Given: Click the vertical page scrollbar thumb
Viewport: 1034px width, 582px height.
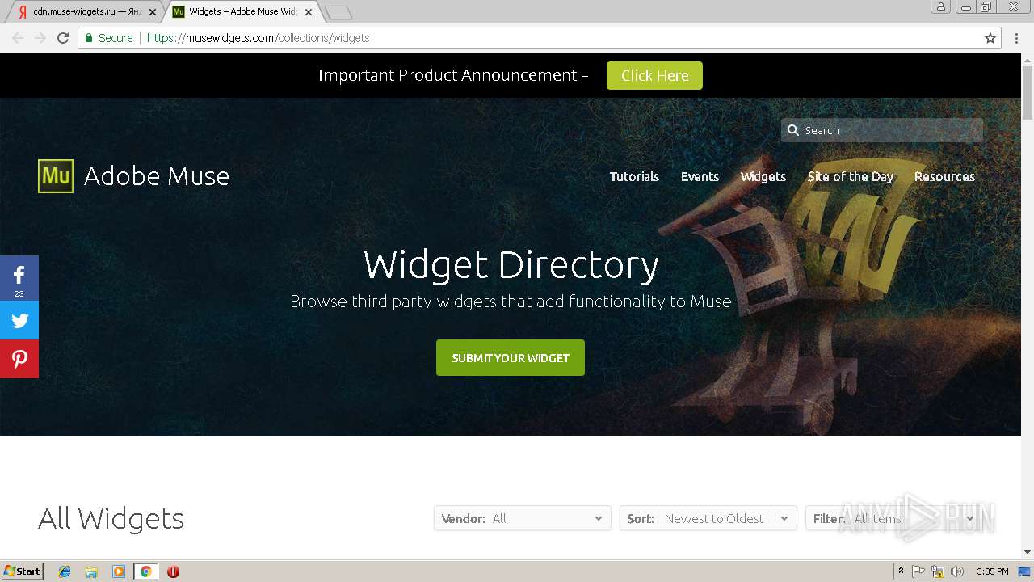Looking at the screenshot, I should coord(1028,94).
